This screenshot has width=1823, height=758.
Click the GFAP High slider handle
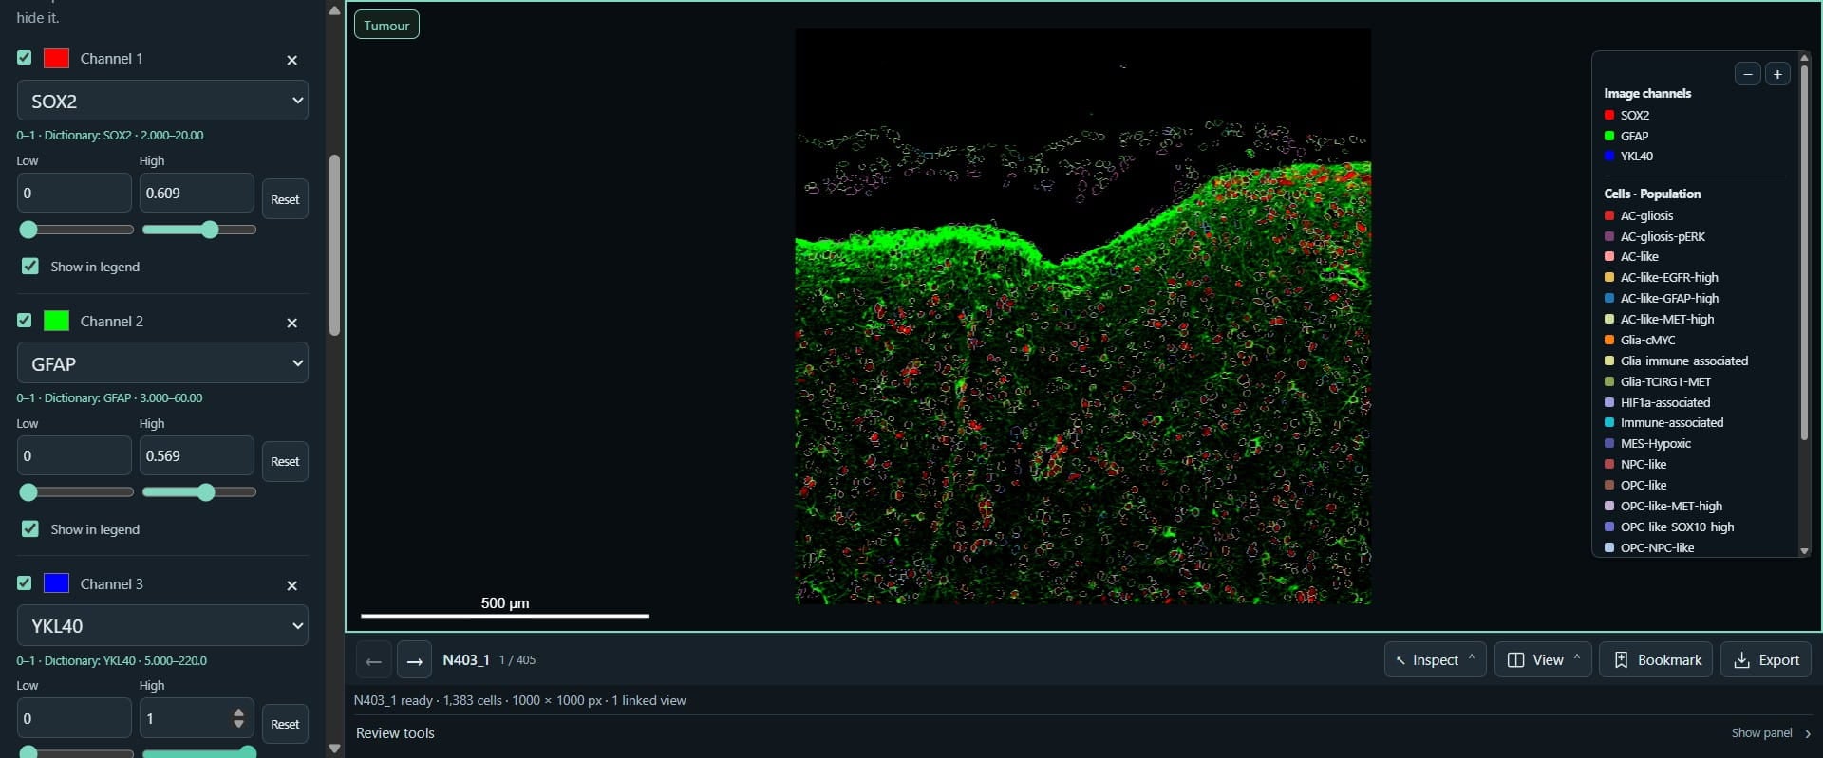tap(206, 492)
